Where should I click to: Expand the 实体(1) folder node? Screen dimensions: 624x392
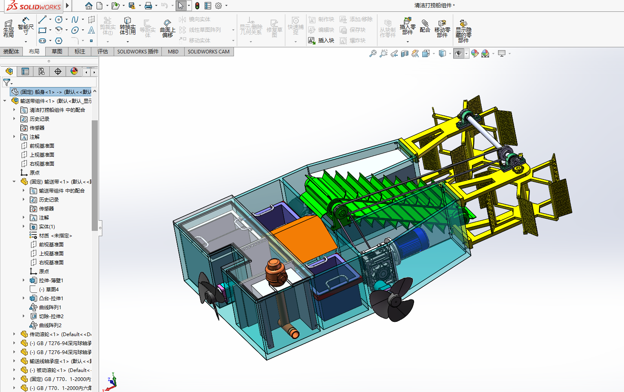coord(24,226)
